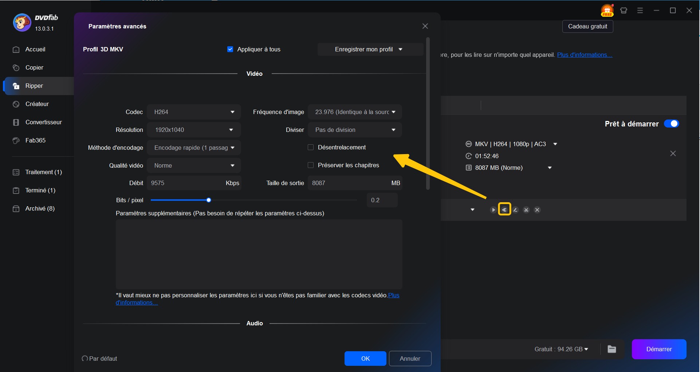Viewport: 700px width, 372px height.
Task: Click the Paramètres supplémentaires text area
Action: coord(259,254)
